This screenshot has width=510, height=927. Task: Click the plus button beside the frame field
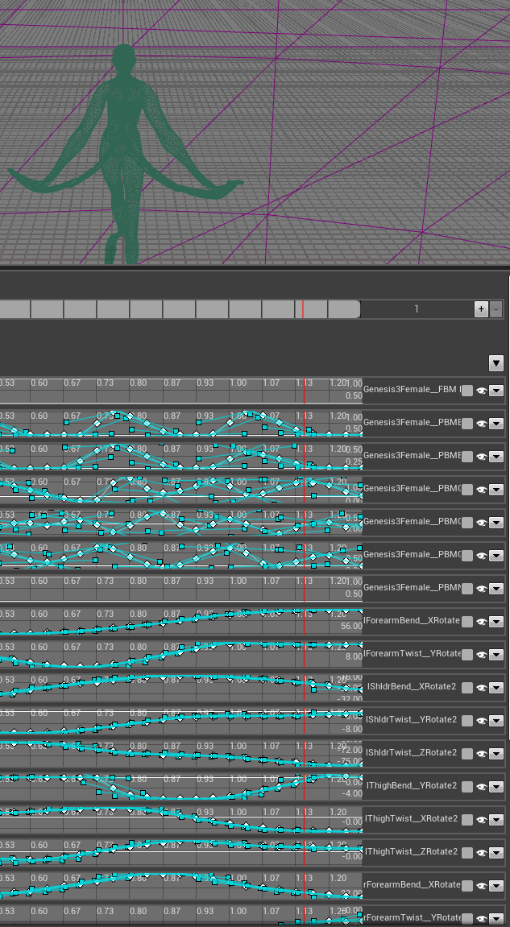click(x=481, y=309)
